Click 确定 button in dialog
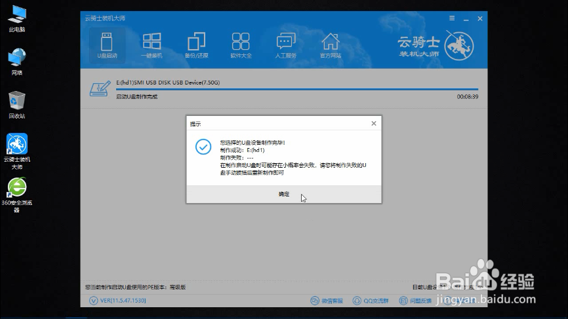This screenshot has height=319, width=568. coord(284,195)
